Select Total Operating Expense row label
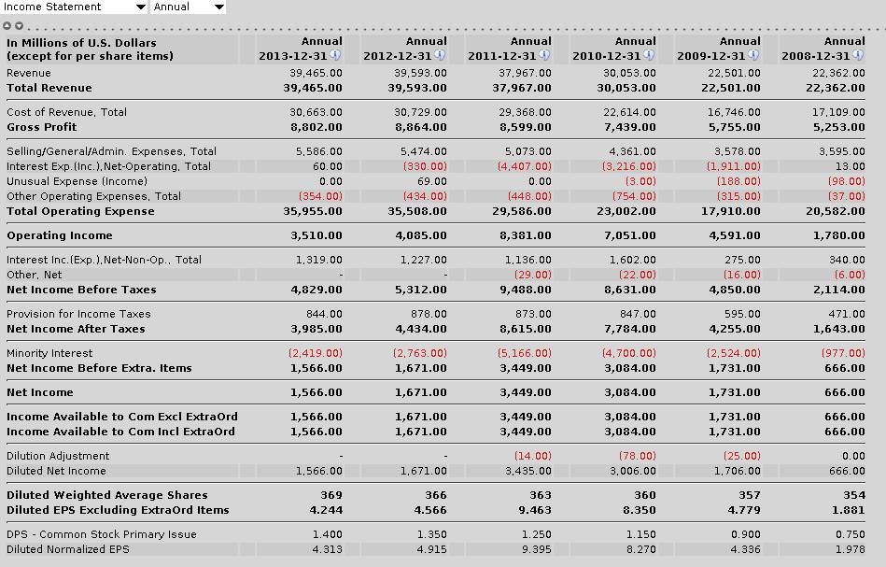This screenshot has width=886, height=567. pyautogui.click(x=80, y=211)
